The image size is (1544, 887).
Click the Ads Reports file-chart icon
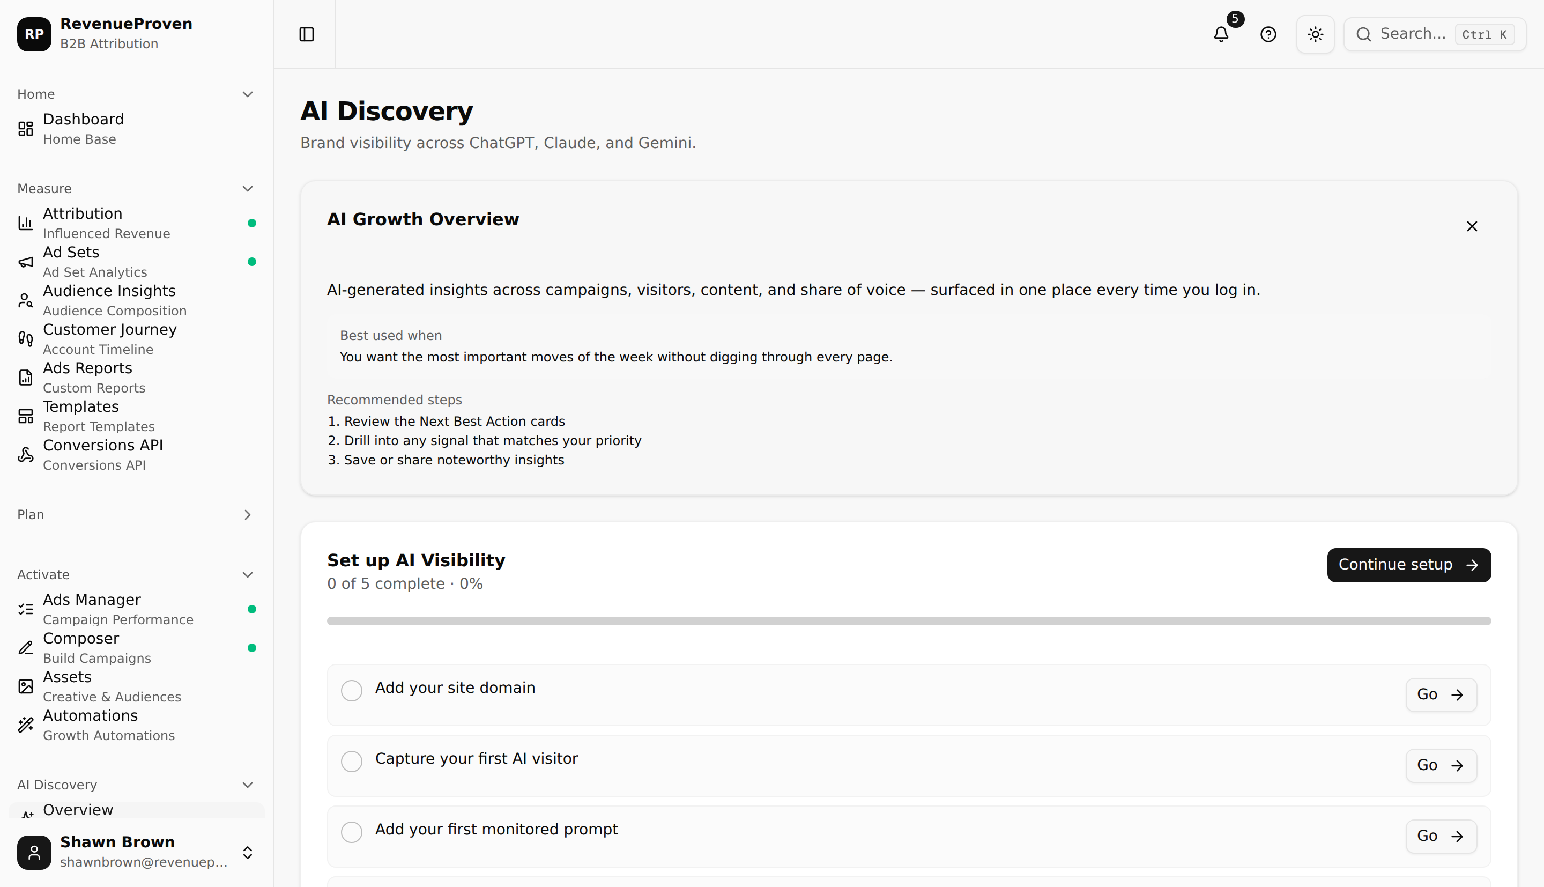pyautogui.click(x=26, y=378)
